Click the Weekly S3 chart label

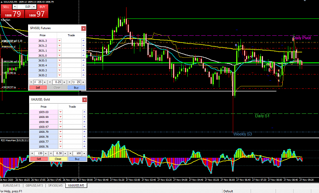242,134
